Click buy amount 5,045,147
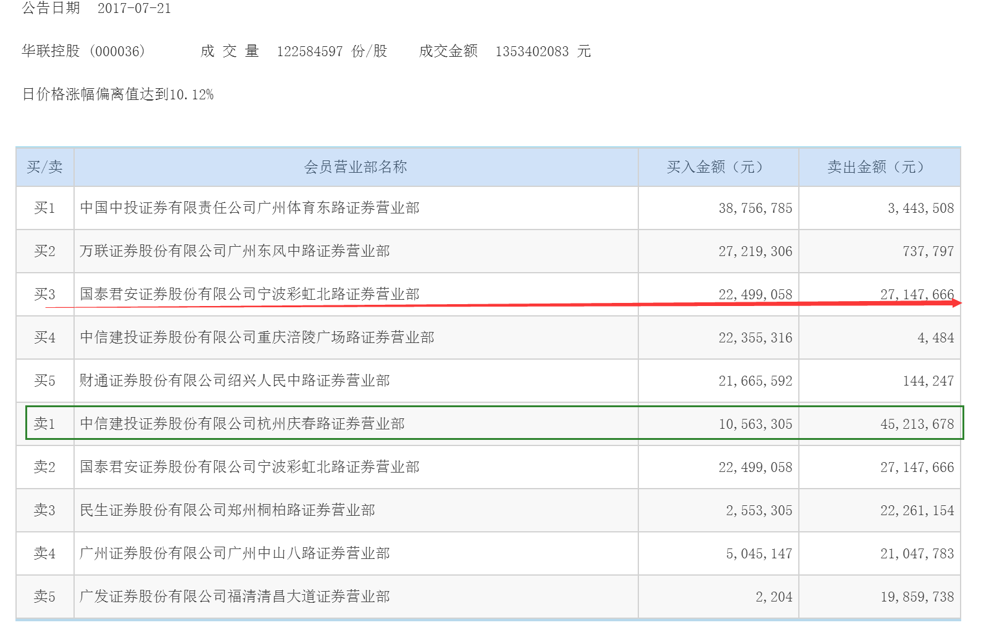Viewport: 989px width, 633px height. [759, 554]
